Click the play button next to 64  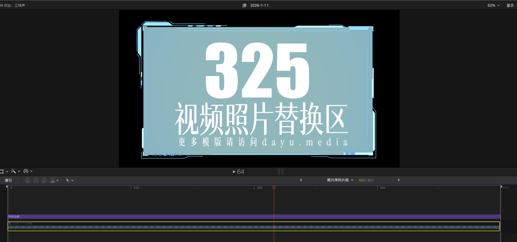click(234, 172)
